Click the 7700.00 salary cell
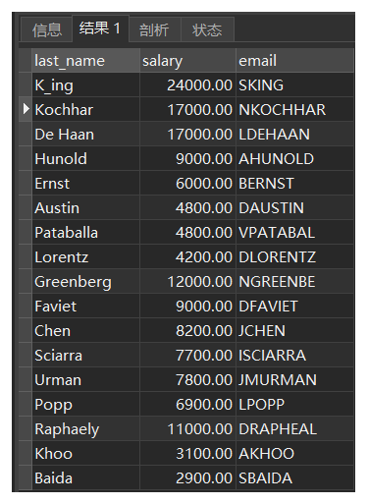 [187, 356]
